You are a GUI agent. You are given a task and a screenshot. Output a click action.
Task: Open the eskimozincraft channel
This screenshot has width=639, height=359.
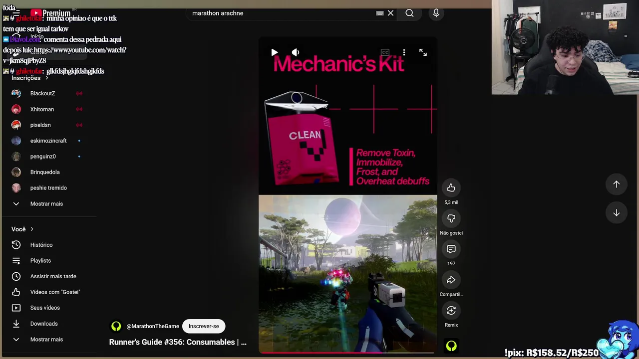[x=48, y=141]
